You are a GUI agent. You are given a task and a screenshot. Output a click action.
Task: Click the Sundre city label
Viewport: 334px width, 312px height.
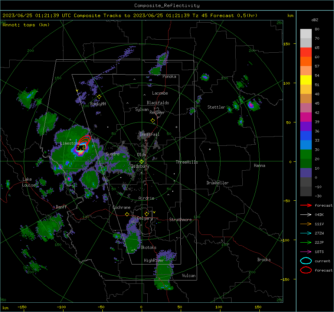pyautogui.click(x=112, y=154)
